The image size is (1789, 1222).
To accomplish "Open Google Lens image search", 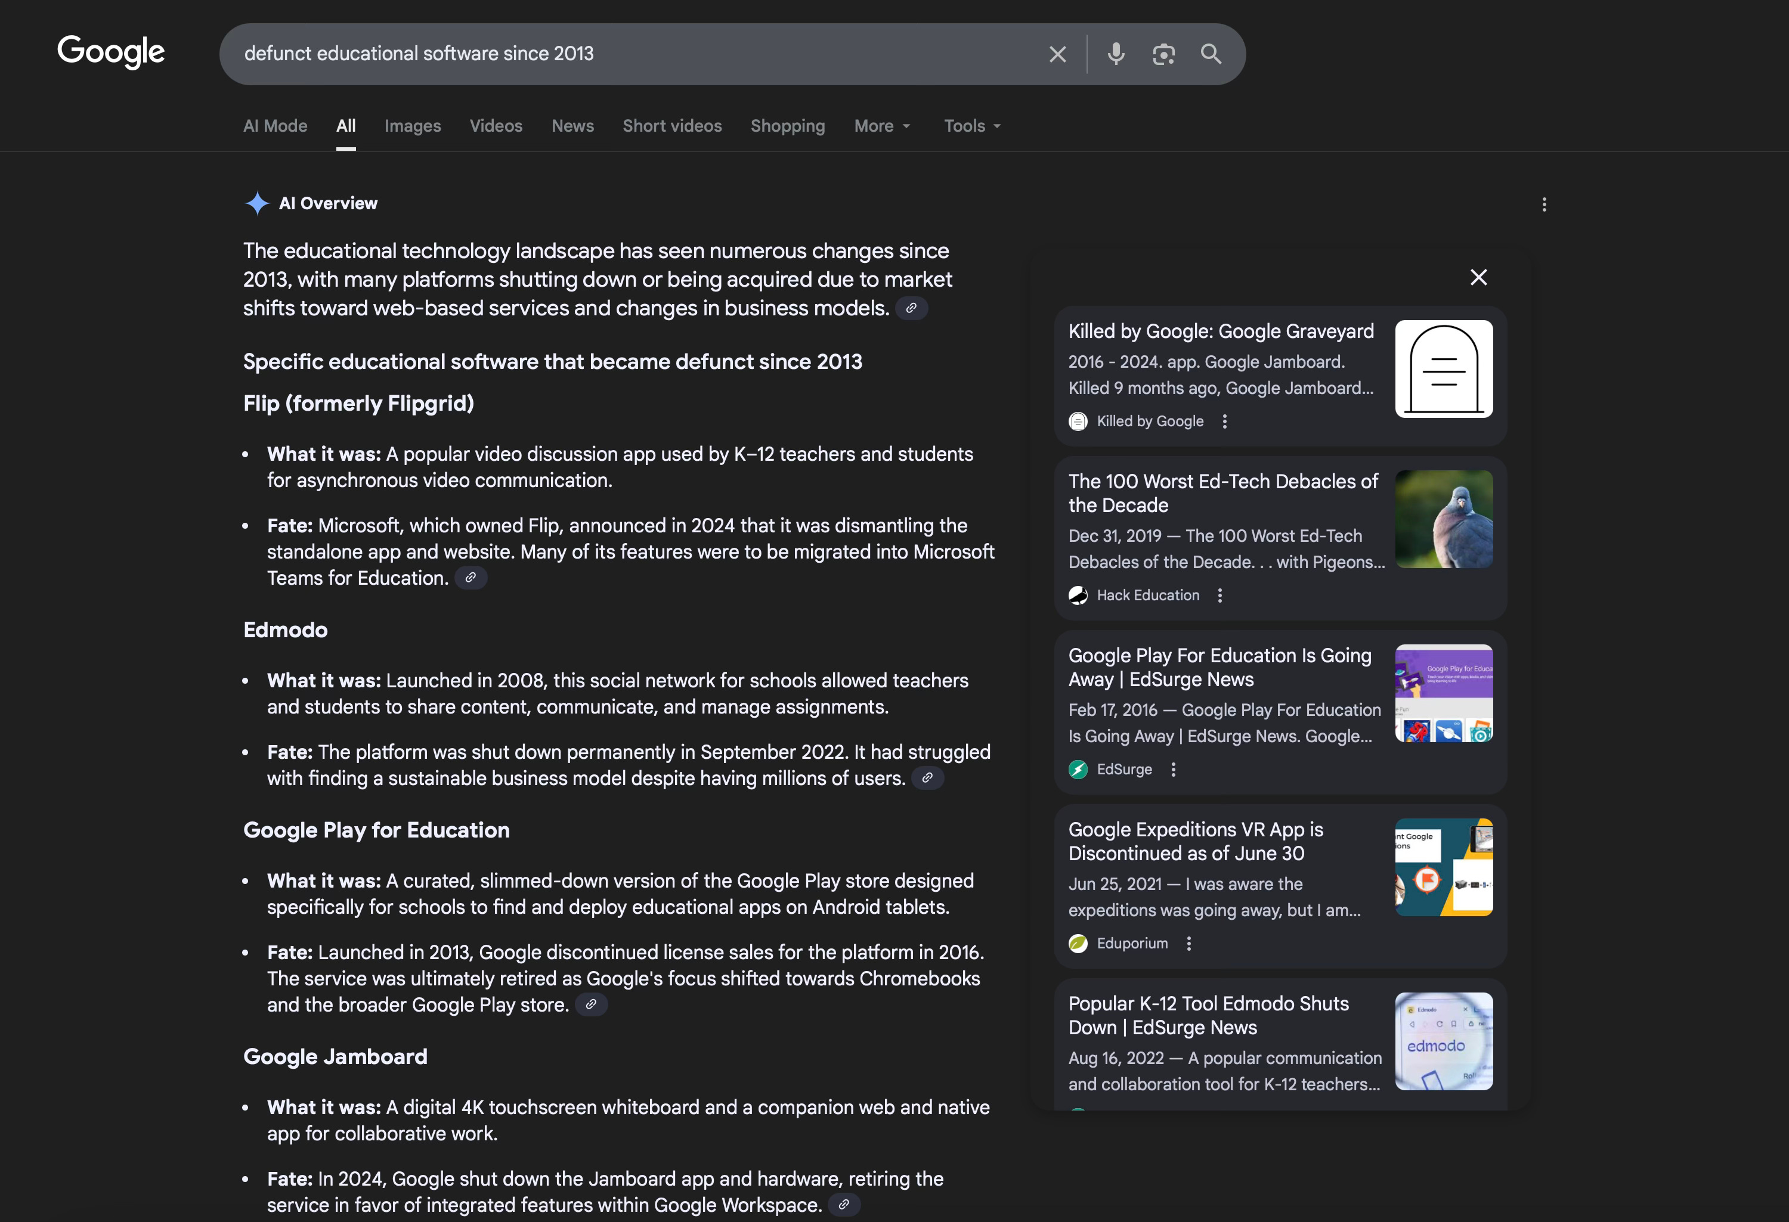I will [x=1163, y=54].
